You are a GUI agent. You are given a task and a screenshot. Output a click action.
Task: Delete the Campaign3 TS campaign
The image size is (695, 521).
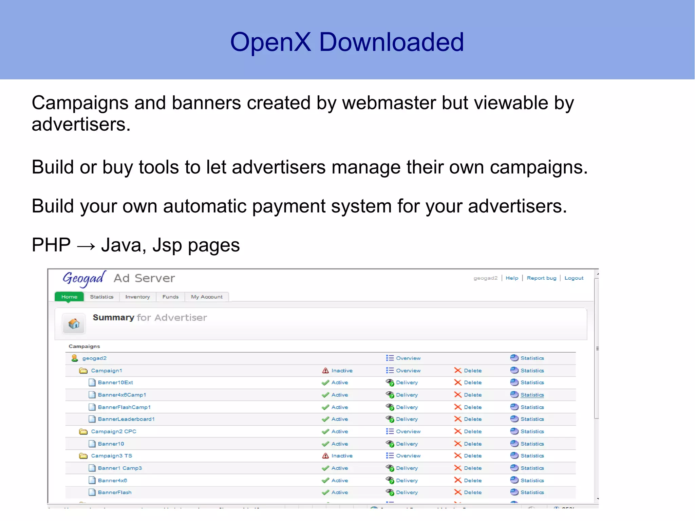coord(473,456)
